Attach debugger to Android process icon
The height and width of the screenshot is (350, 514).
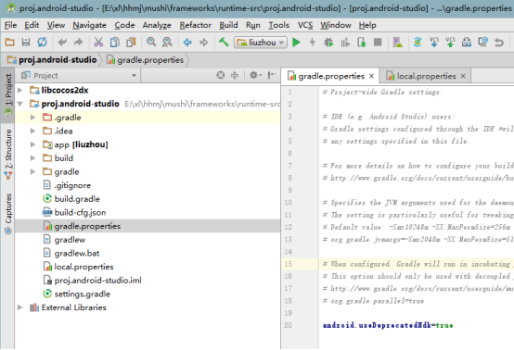click(x=362, y=43)
